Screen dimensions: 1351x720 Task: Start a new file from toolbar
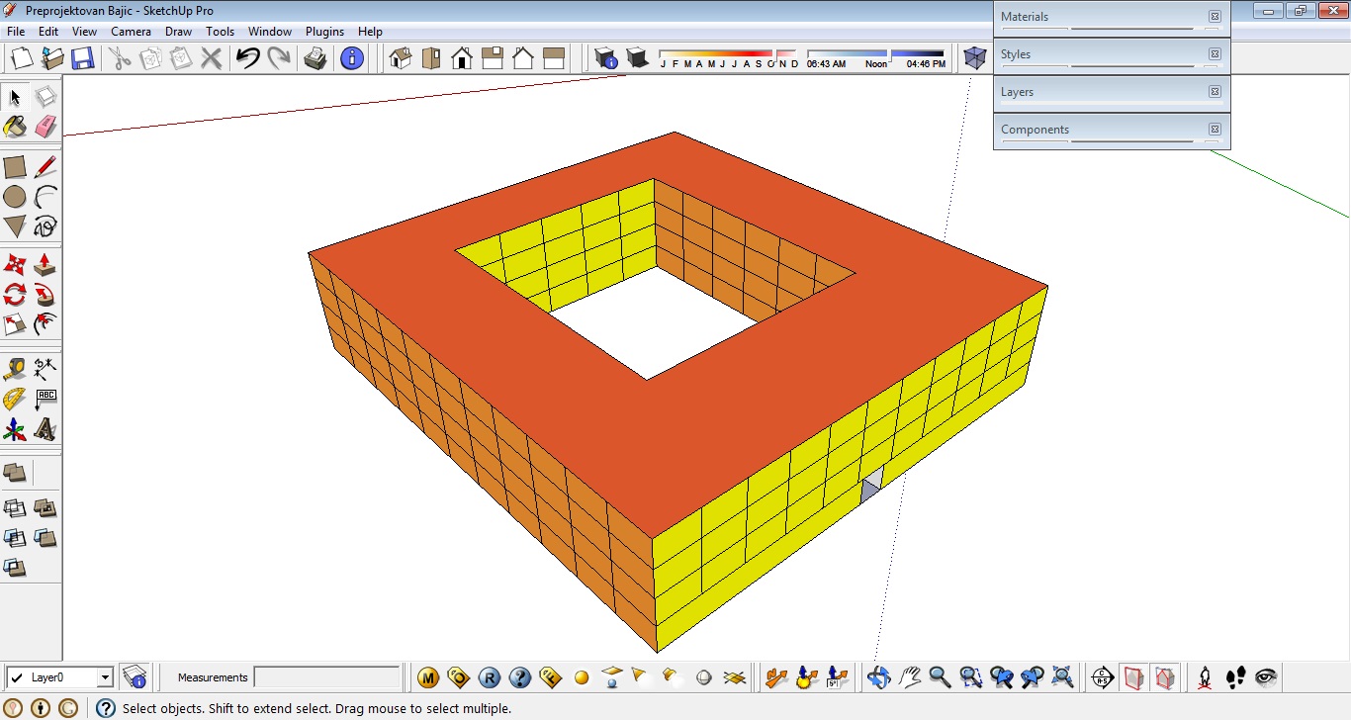pos(22,58)
